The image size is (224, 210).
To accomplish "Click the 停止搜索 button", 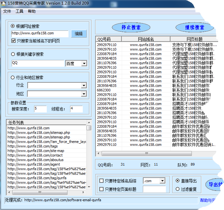I will (131, 27).
